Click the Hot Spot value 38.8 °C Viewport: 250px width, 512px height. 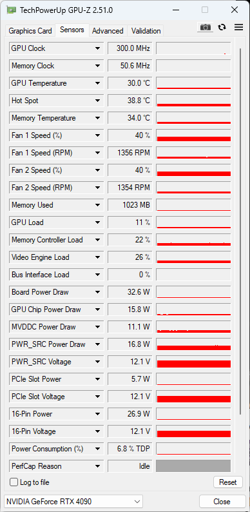click(130, 101)
